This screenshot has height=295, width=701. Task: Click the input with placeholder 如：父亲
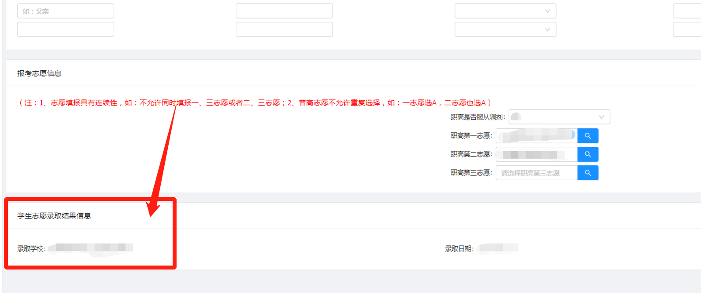tap(65, 11)
